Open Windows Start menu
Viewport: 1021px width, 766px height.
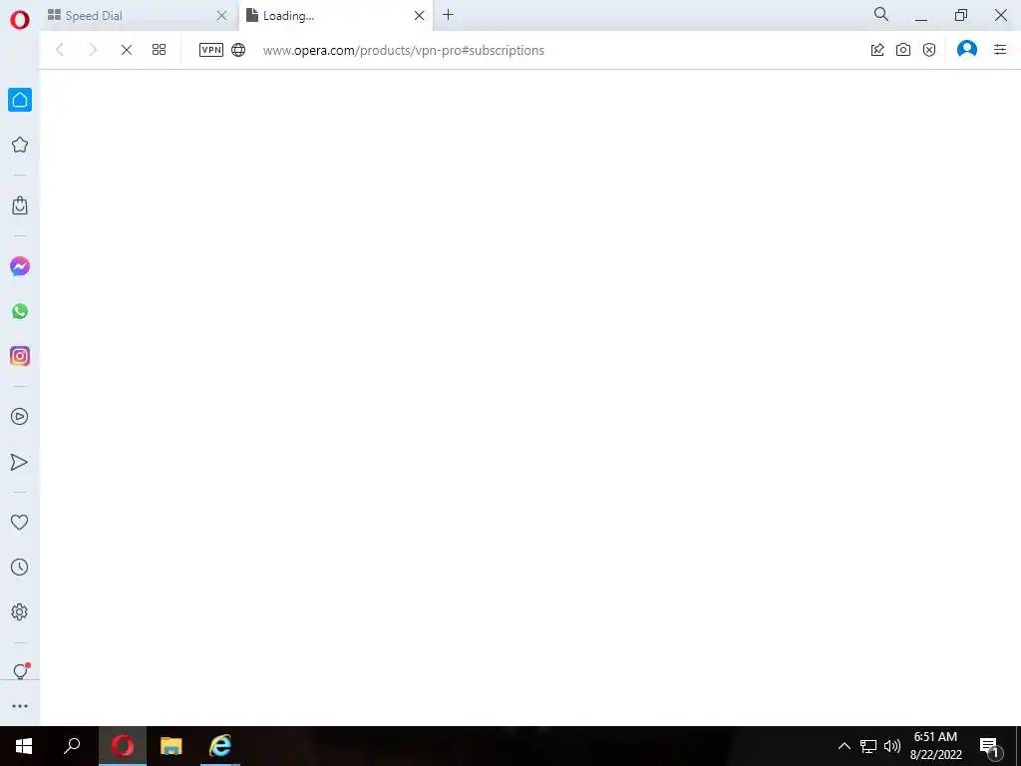(24, 746)
